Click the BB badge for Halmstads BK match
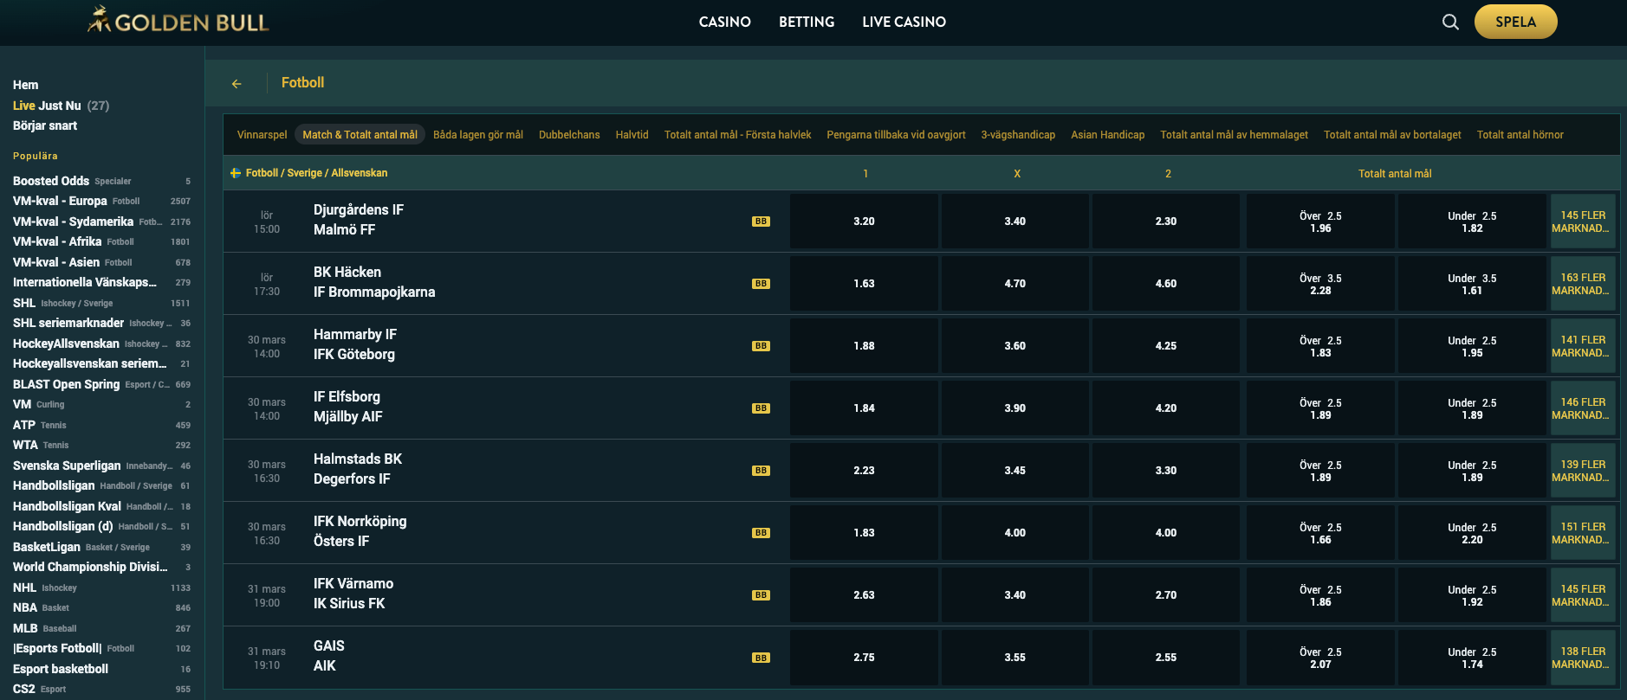 coord(761,471)
